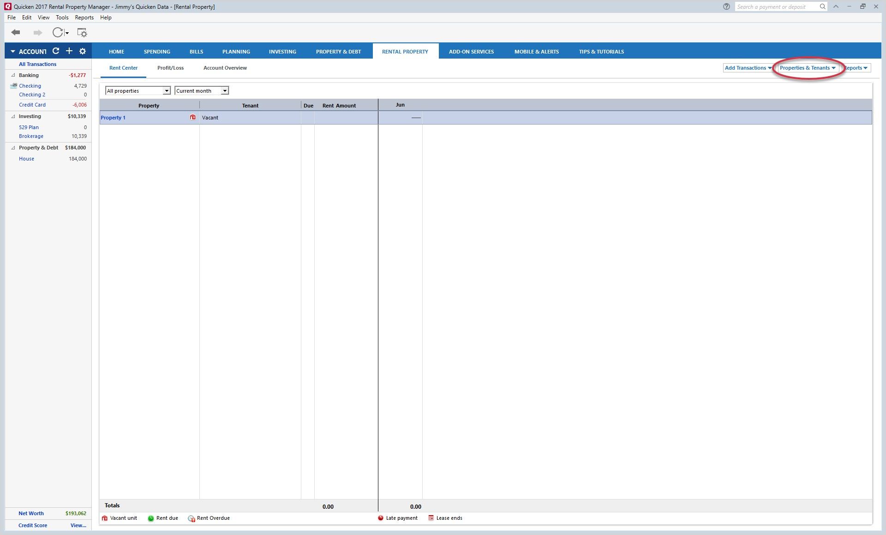Click the payment or deposit search field
The height and width of the screenshot is (535, 886).
coord(776,6)
